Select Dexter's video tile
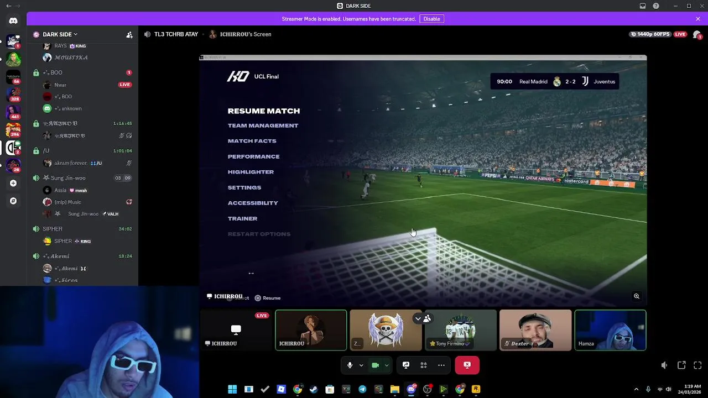The width and height of the screenshot is (708, 398). click(x=535, y=330)
